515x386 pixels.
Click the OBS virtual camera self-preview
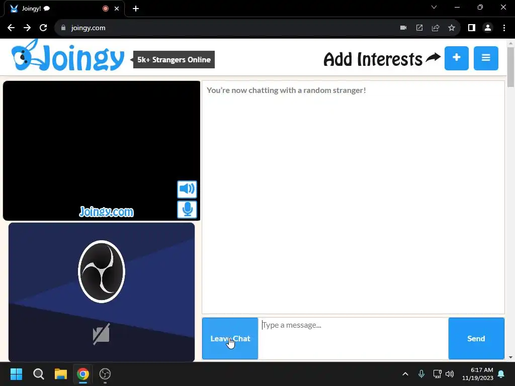102,292
